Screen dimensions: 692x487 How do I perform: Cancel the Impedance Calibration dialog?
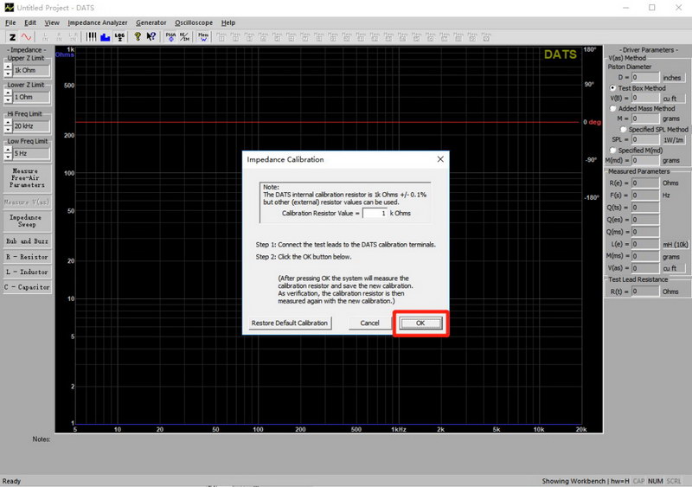point(369,324)
